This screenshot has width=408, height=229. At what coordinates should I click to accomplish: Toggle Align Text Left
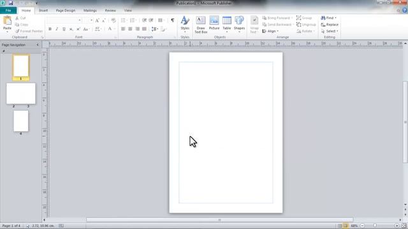pyautogui.click(x=123, y=29)
